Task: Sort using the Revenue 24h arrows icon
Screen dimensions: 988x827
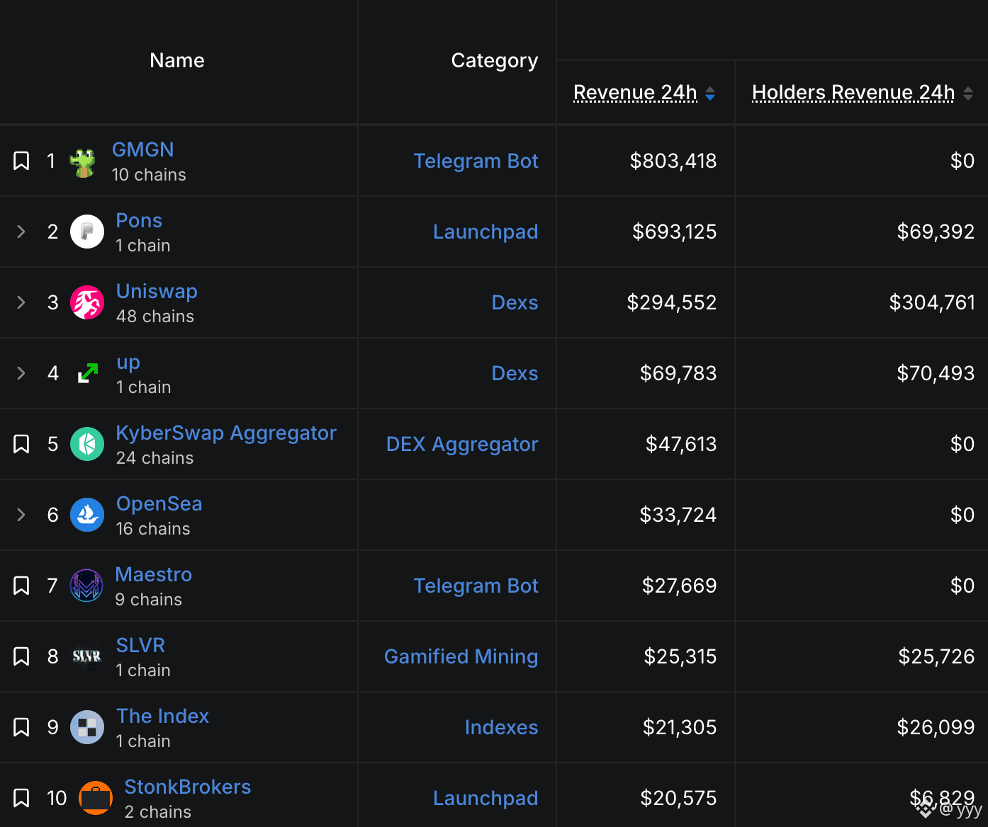Action: click(x=710, y=93)
